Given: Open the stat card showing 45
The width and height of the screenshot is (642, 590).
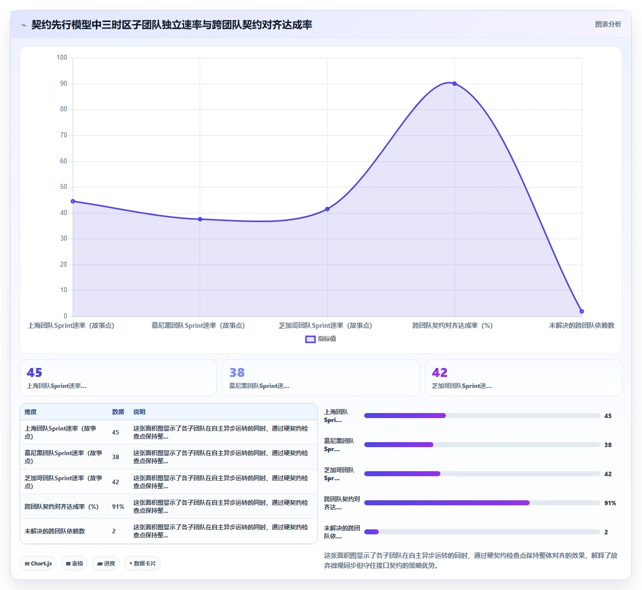Looking at the screenshot, I should (118, 377).
